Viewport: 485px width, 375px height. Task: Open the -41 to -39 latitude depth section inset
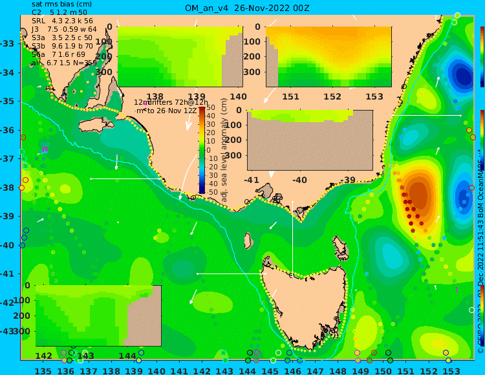[310, 140]
